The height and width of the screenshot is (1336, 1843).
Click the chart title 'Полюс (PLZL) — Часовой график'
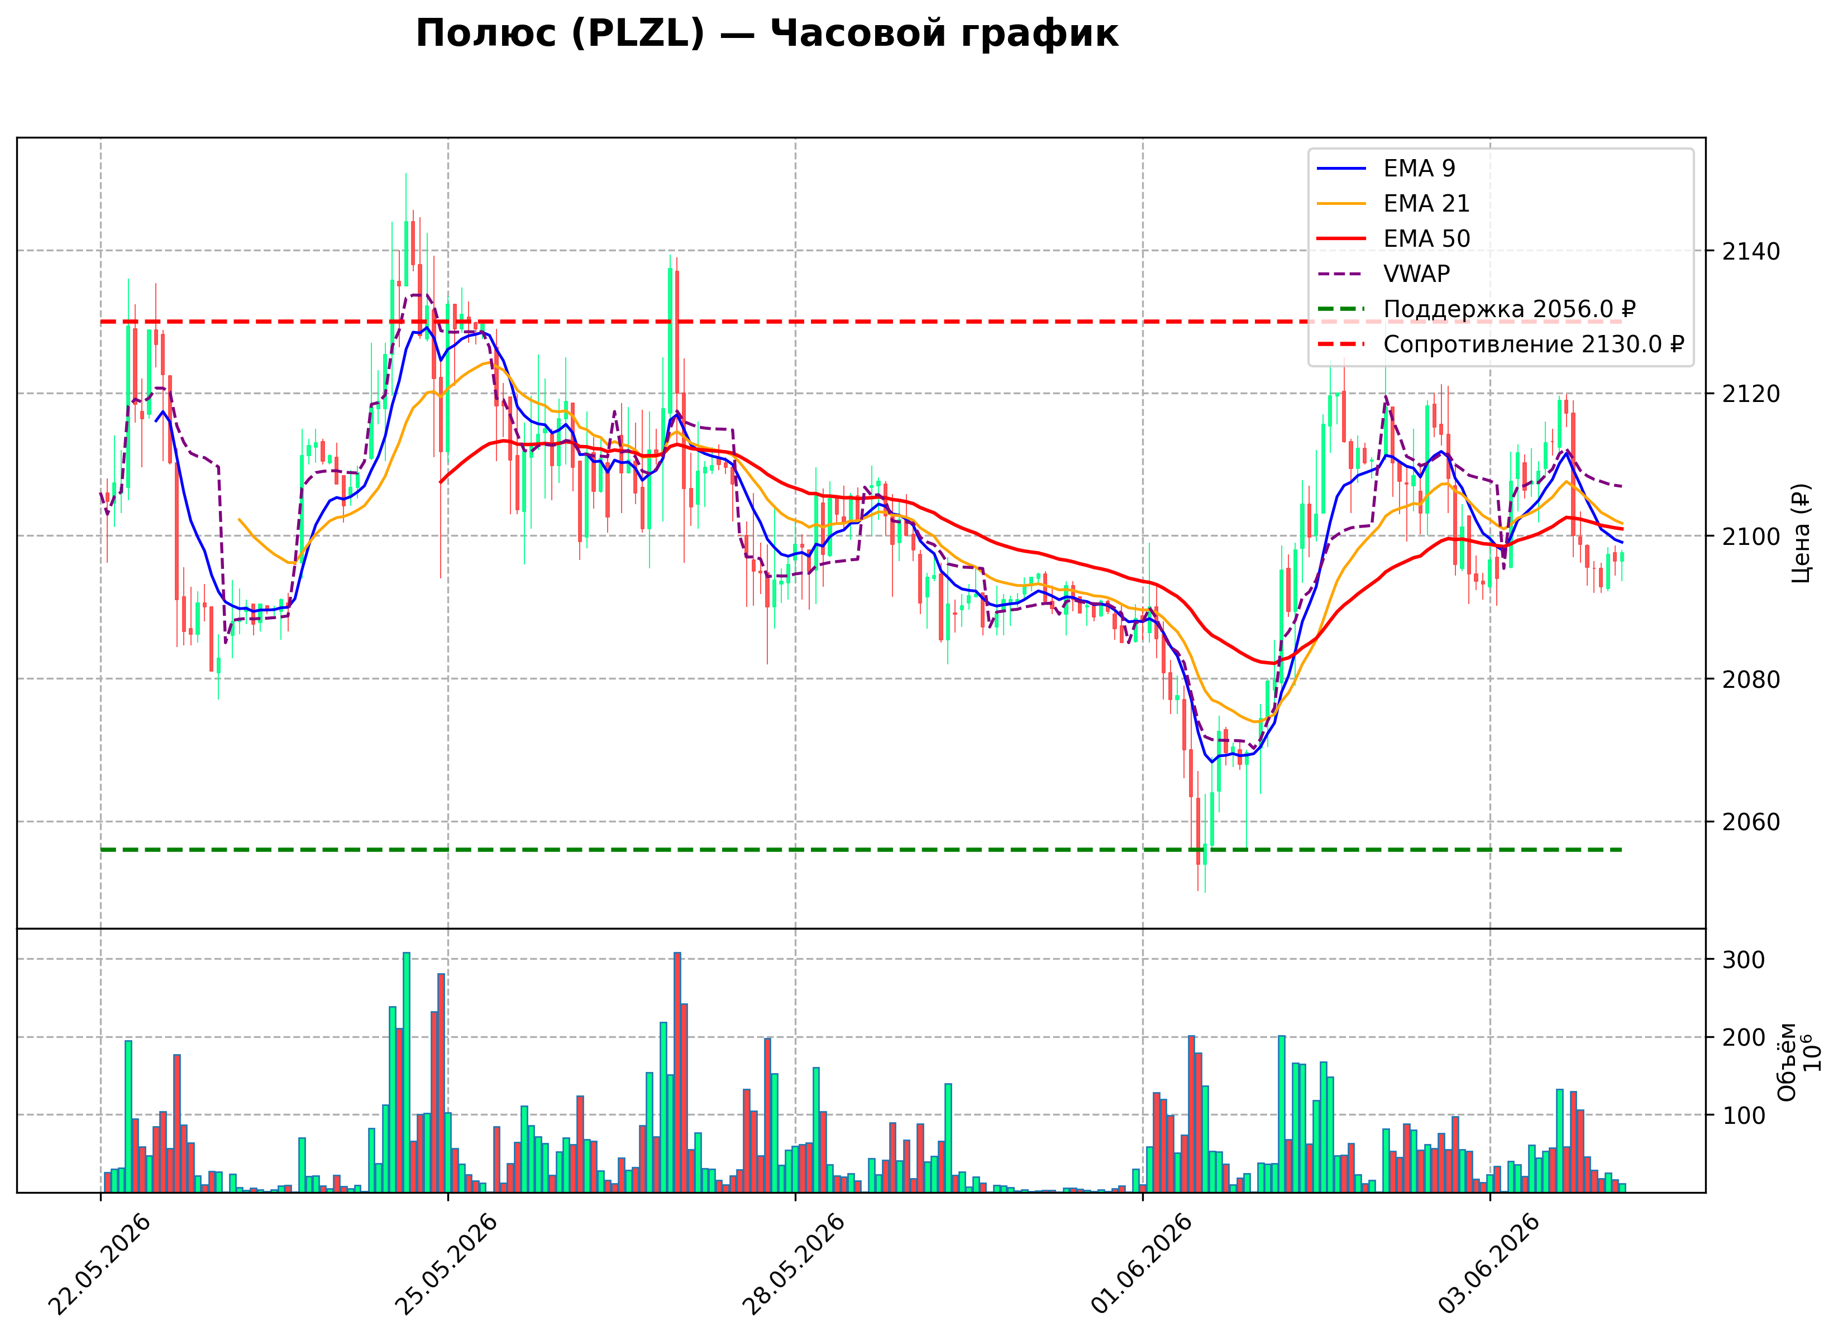click(x=766, y=34)
